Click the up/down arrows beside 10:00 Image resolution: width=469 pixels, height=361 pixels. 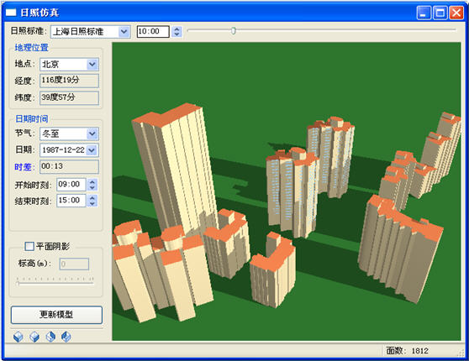(x=177, y=31)
